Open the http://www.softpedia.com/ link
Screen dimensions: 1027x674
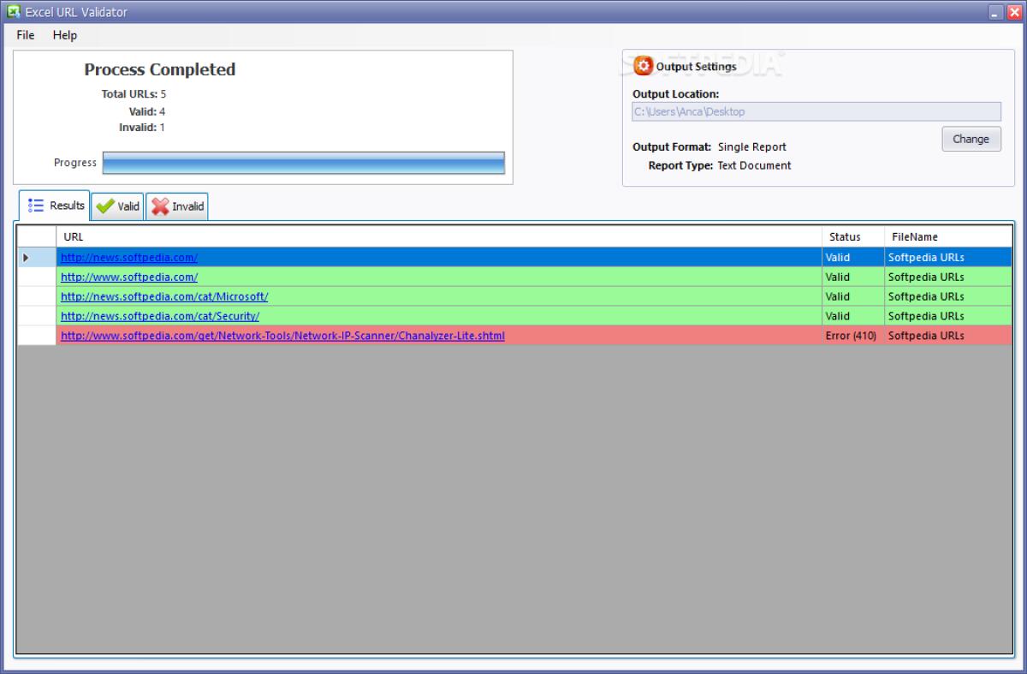[x=128, y=277]
